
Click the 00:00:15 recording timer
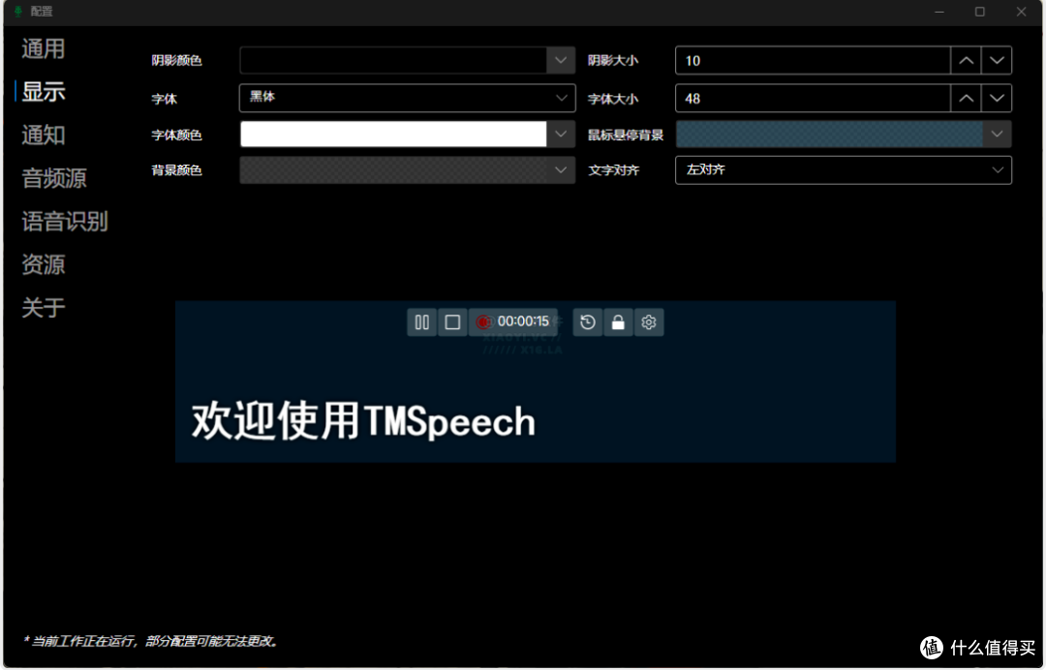coord(513,322)
